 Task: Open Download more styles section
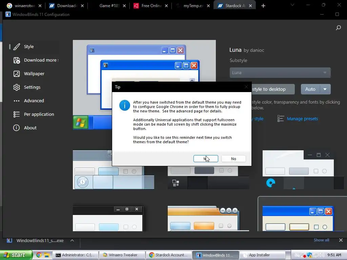[x=35, y=60]
